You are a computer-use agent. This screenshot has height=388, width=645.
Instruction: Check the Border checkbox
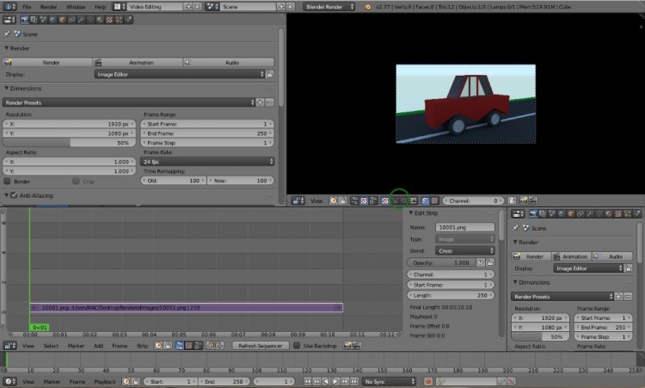tap(9, 182)
